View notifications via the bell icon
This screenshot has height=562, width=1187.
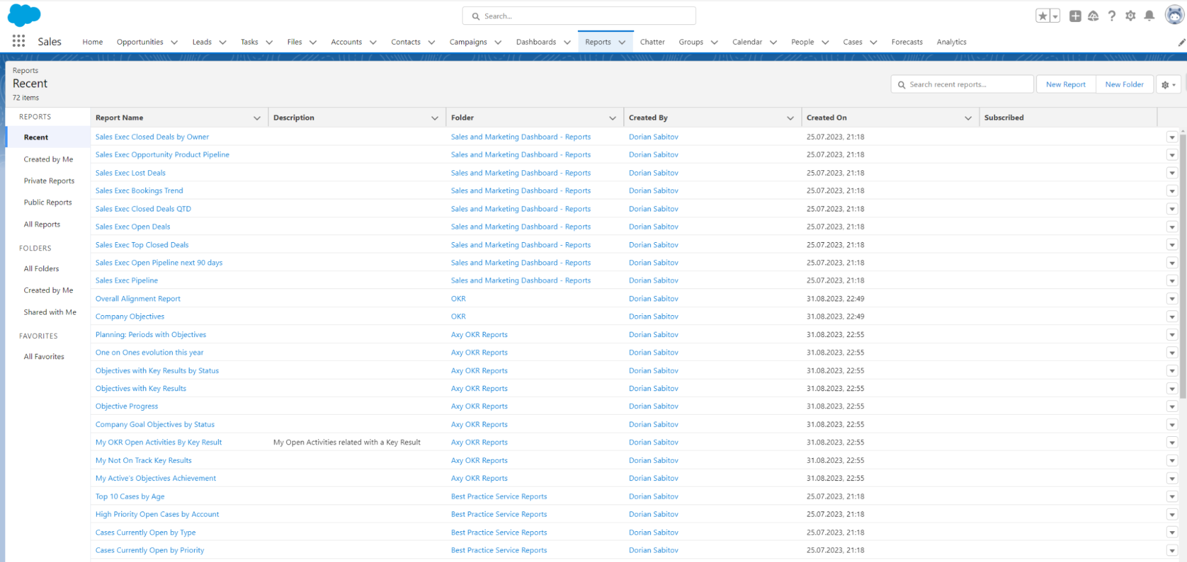(1148, 16)
